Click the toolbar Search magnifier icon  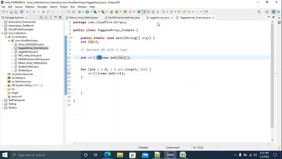(259, 12)
